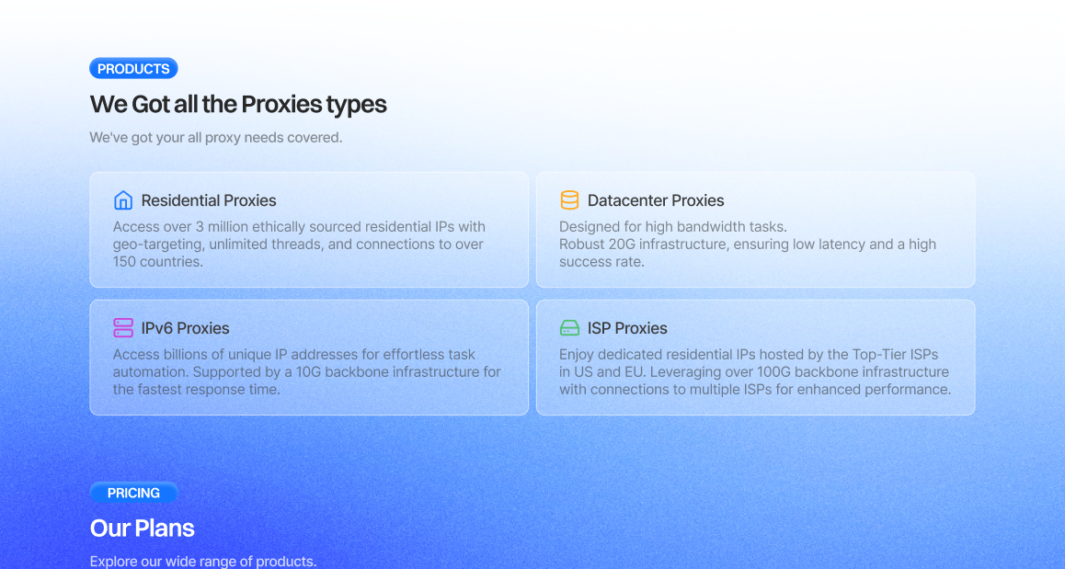Click the IPv6 Proxies server icon

[123, 328]
